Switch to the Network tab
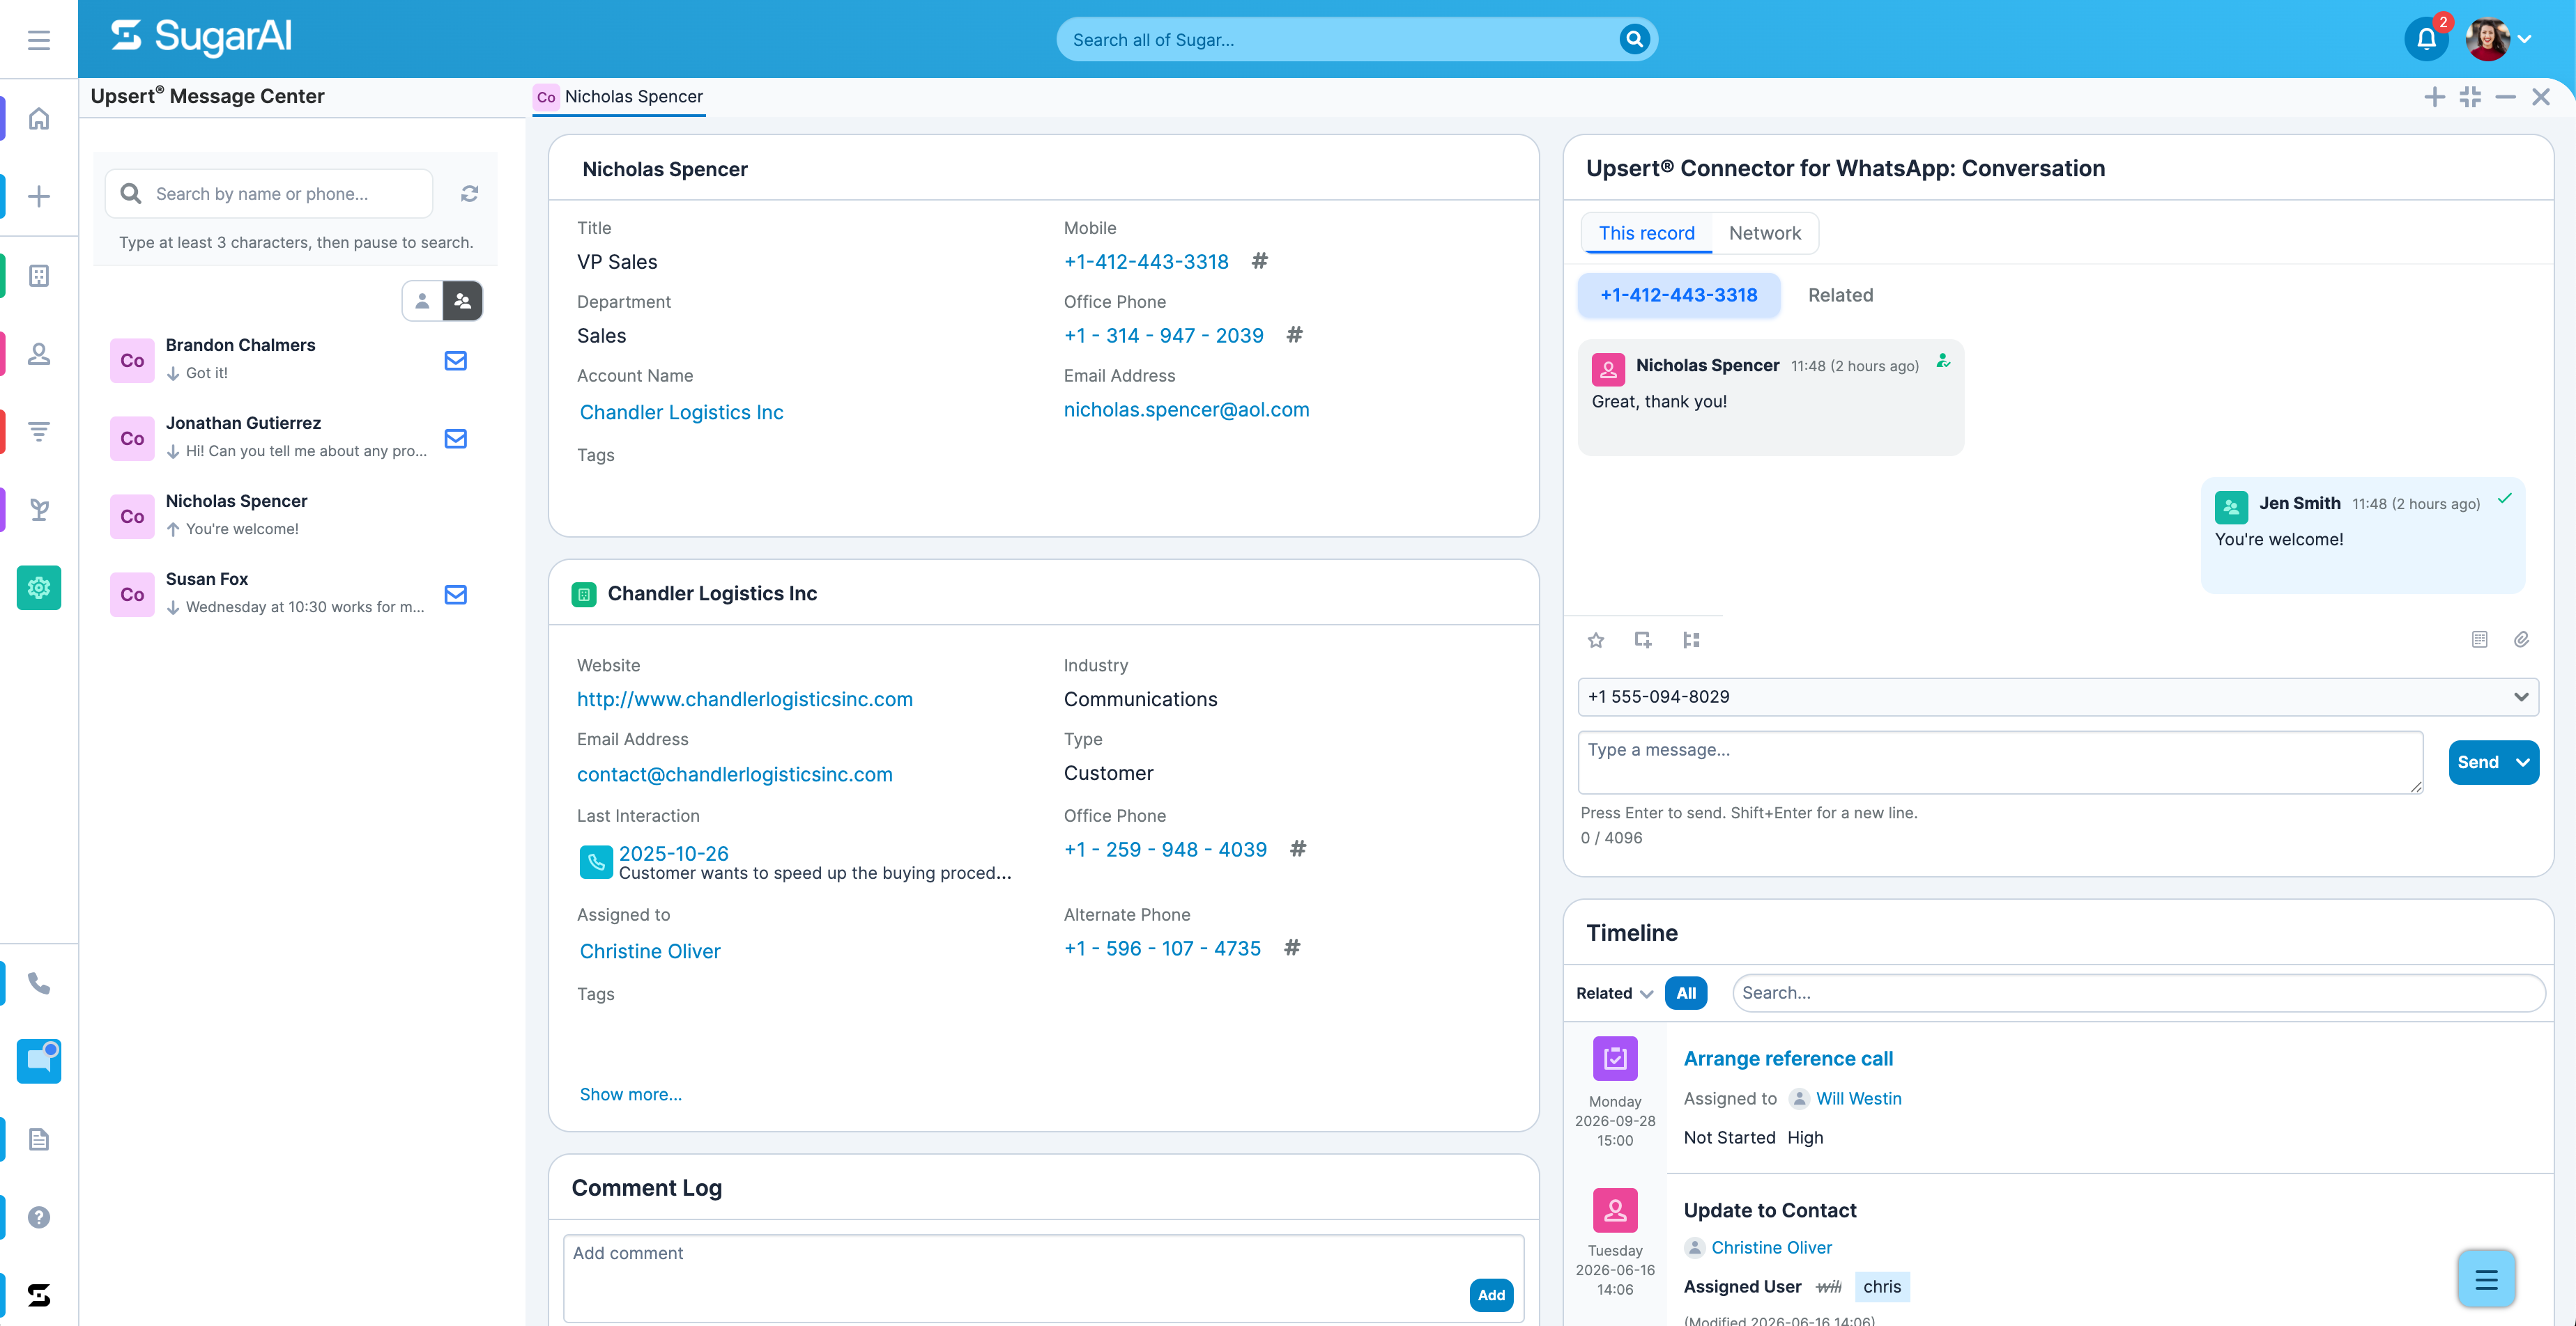 tap(1764, 233)
